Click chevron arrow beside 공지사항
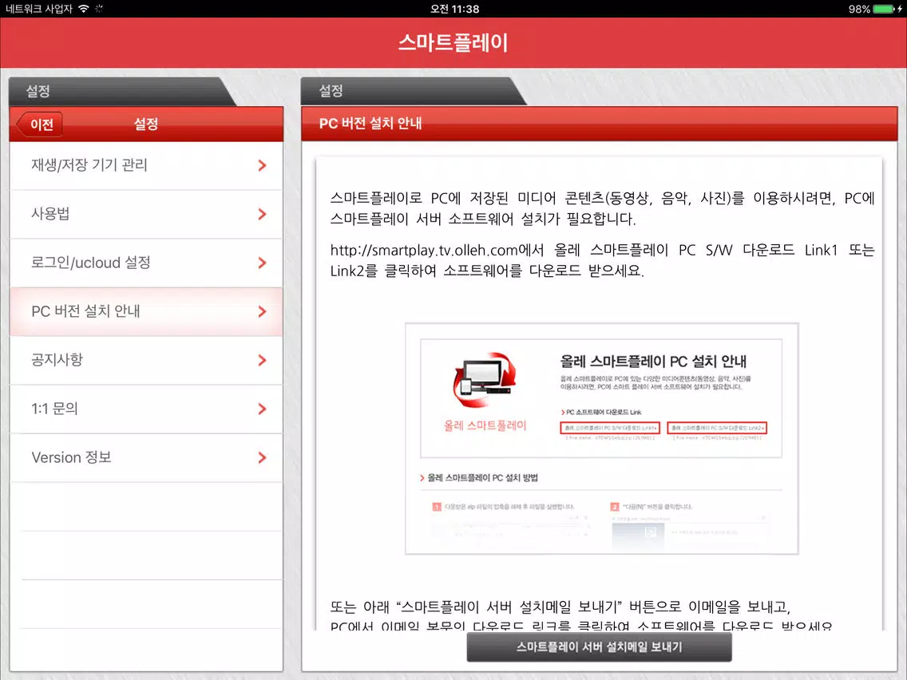This screenshot has height=680, width=907. (262, 360)
